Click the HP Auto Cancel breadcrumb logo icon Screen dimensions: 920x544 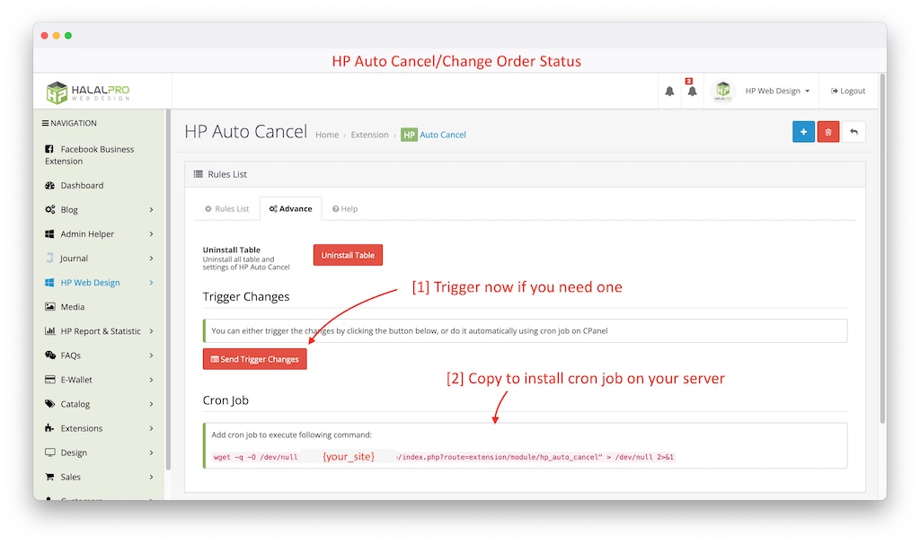pyautogui.click(x=409, y=134)
